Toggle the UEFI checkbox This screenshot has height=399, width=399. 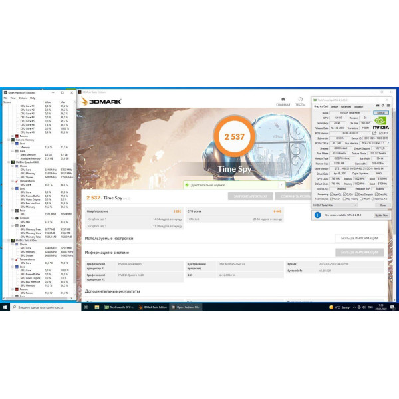[380, 133]
